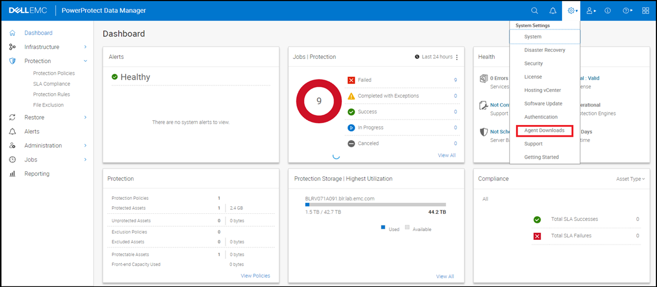Click View Policies link

click(256, 276)
